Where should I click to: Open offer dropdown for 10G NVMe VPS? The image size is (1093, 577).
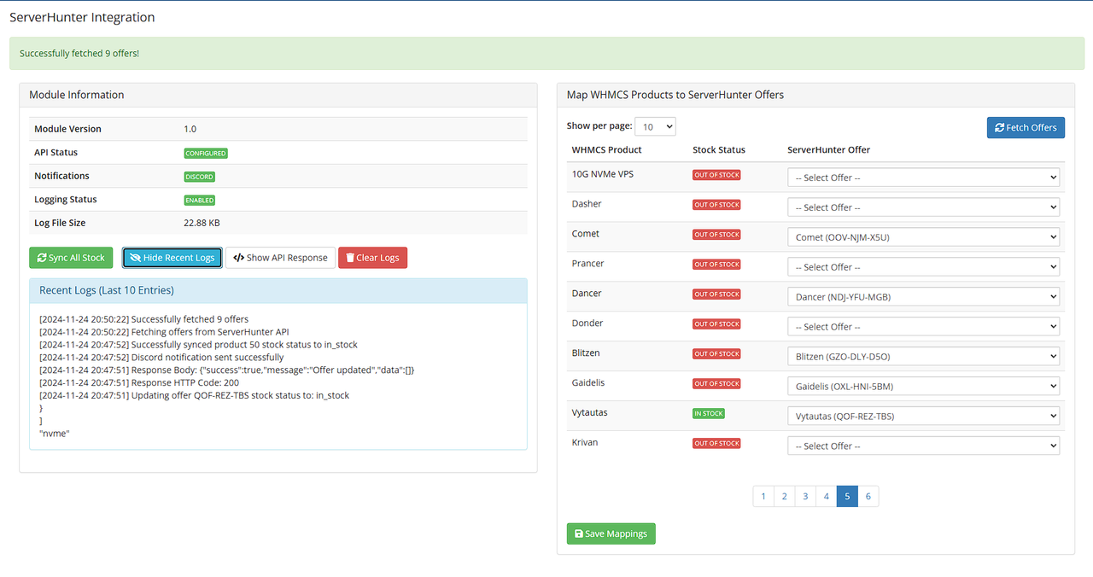tap(923, 178)
